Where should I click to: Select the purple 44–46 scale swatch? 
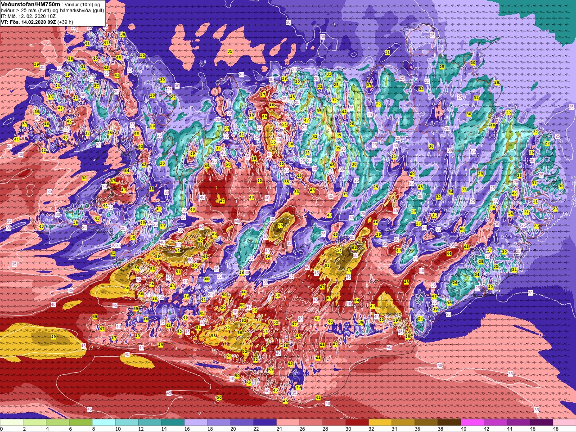(x=518, y=422)
